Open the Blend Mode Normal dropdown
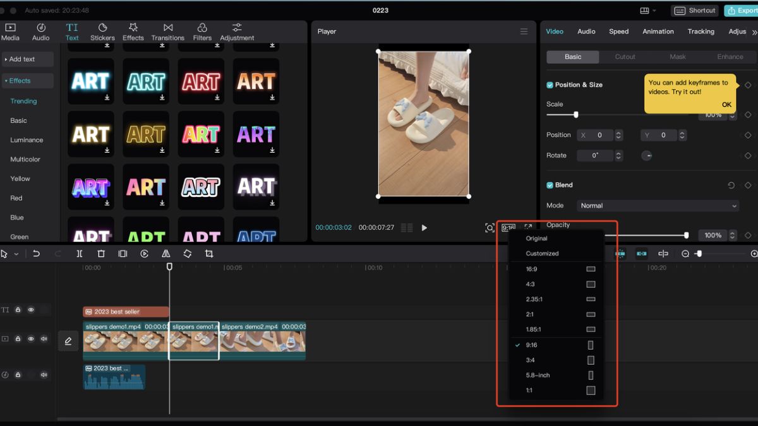 [x=658, y=206]
